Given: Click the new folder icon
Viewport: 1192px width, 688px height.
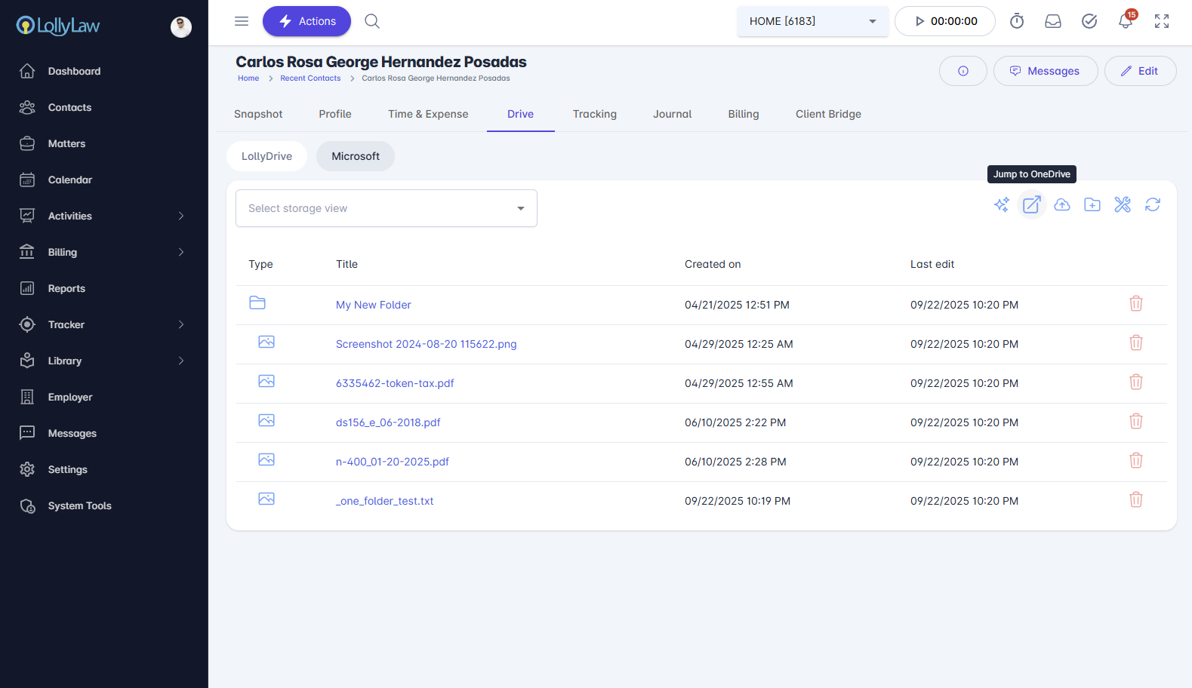Looking at the screenshot, I should (x=1092, y=204).
